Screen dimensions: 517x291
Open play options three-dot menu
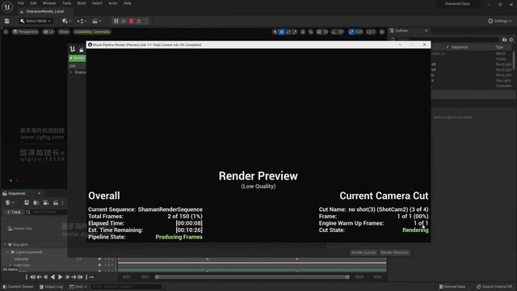(x=146, y=21)
